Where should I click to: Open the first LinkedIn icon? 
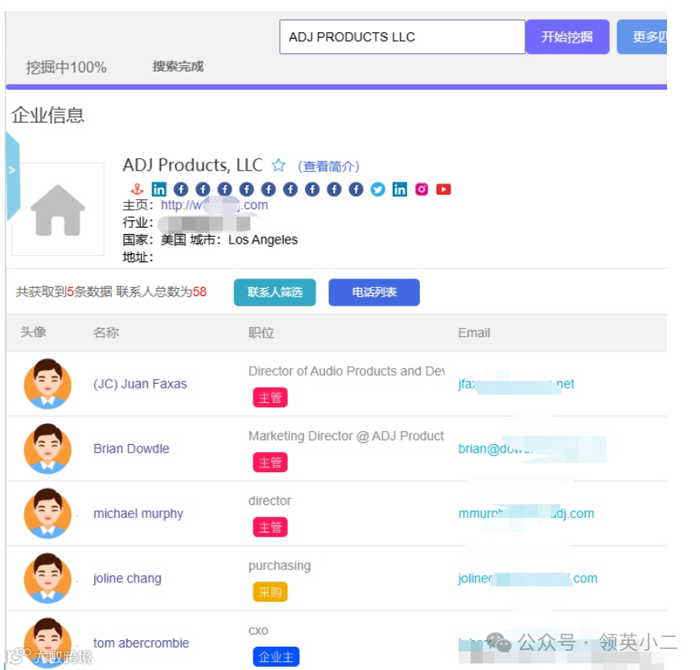159,189
